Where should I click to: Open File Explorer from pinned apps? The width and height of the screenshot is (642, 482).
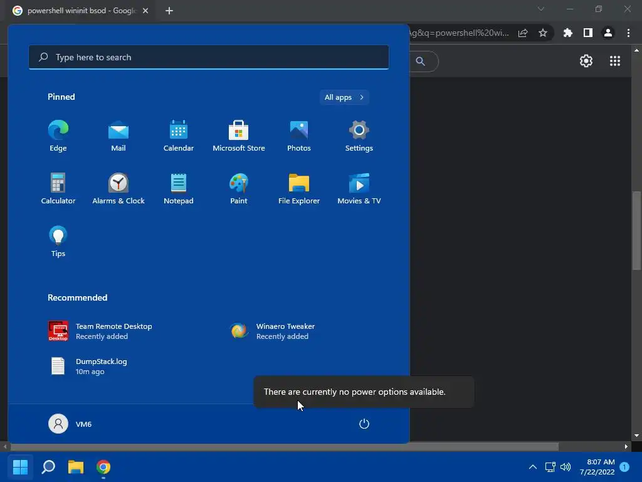point(299,188)
